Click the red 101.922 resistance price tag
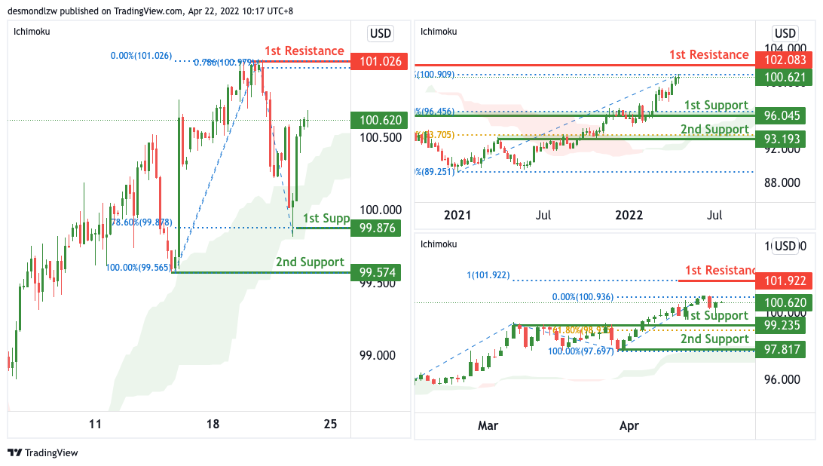This screenshot has width=823, height=466. coord(785,281)
